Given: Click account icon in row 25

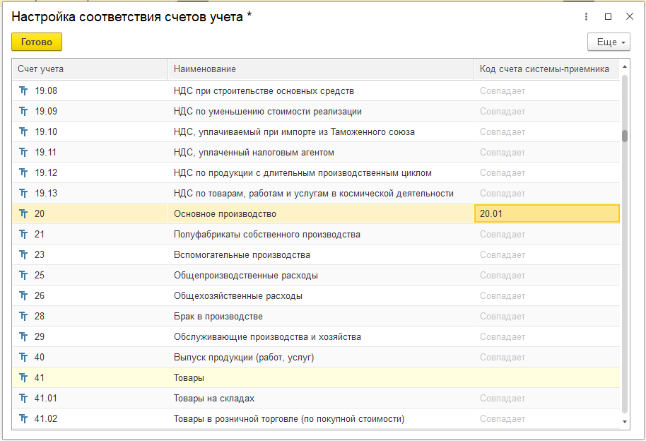Looking at the screenshot, I should tap(23, 276).
